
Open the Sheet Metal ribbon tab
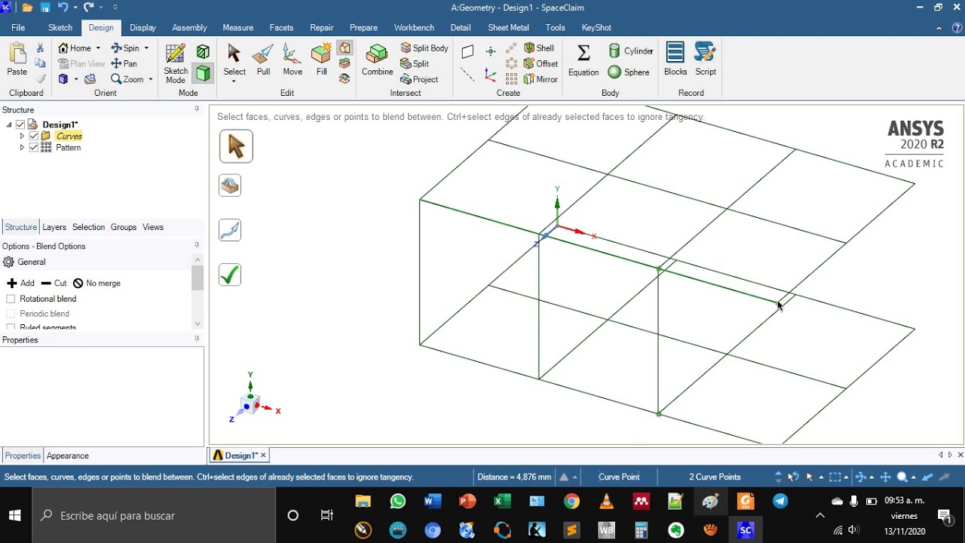(x=508, y=27)
